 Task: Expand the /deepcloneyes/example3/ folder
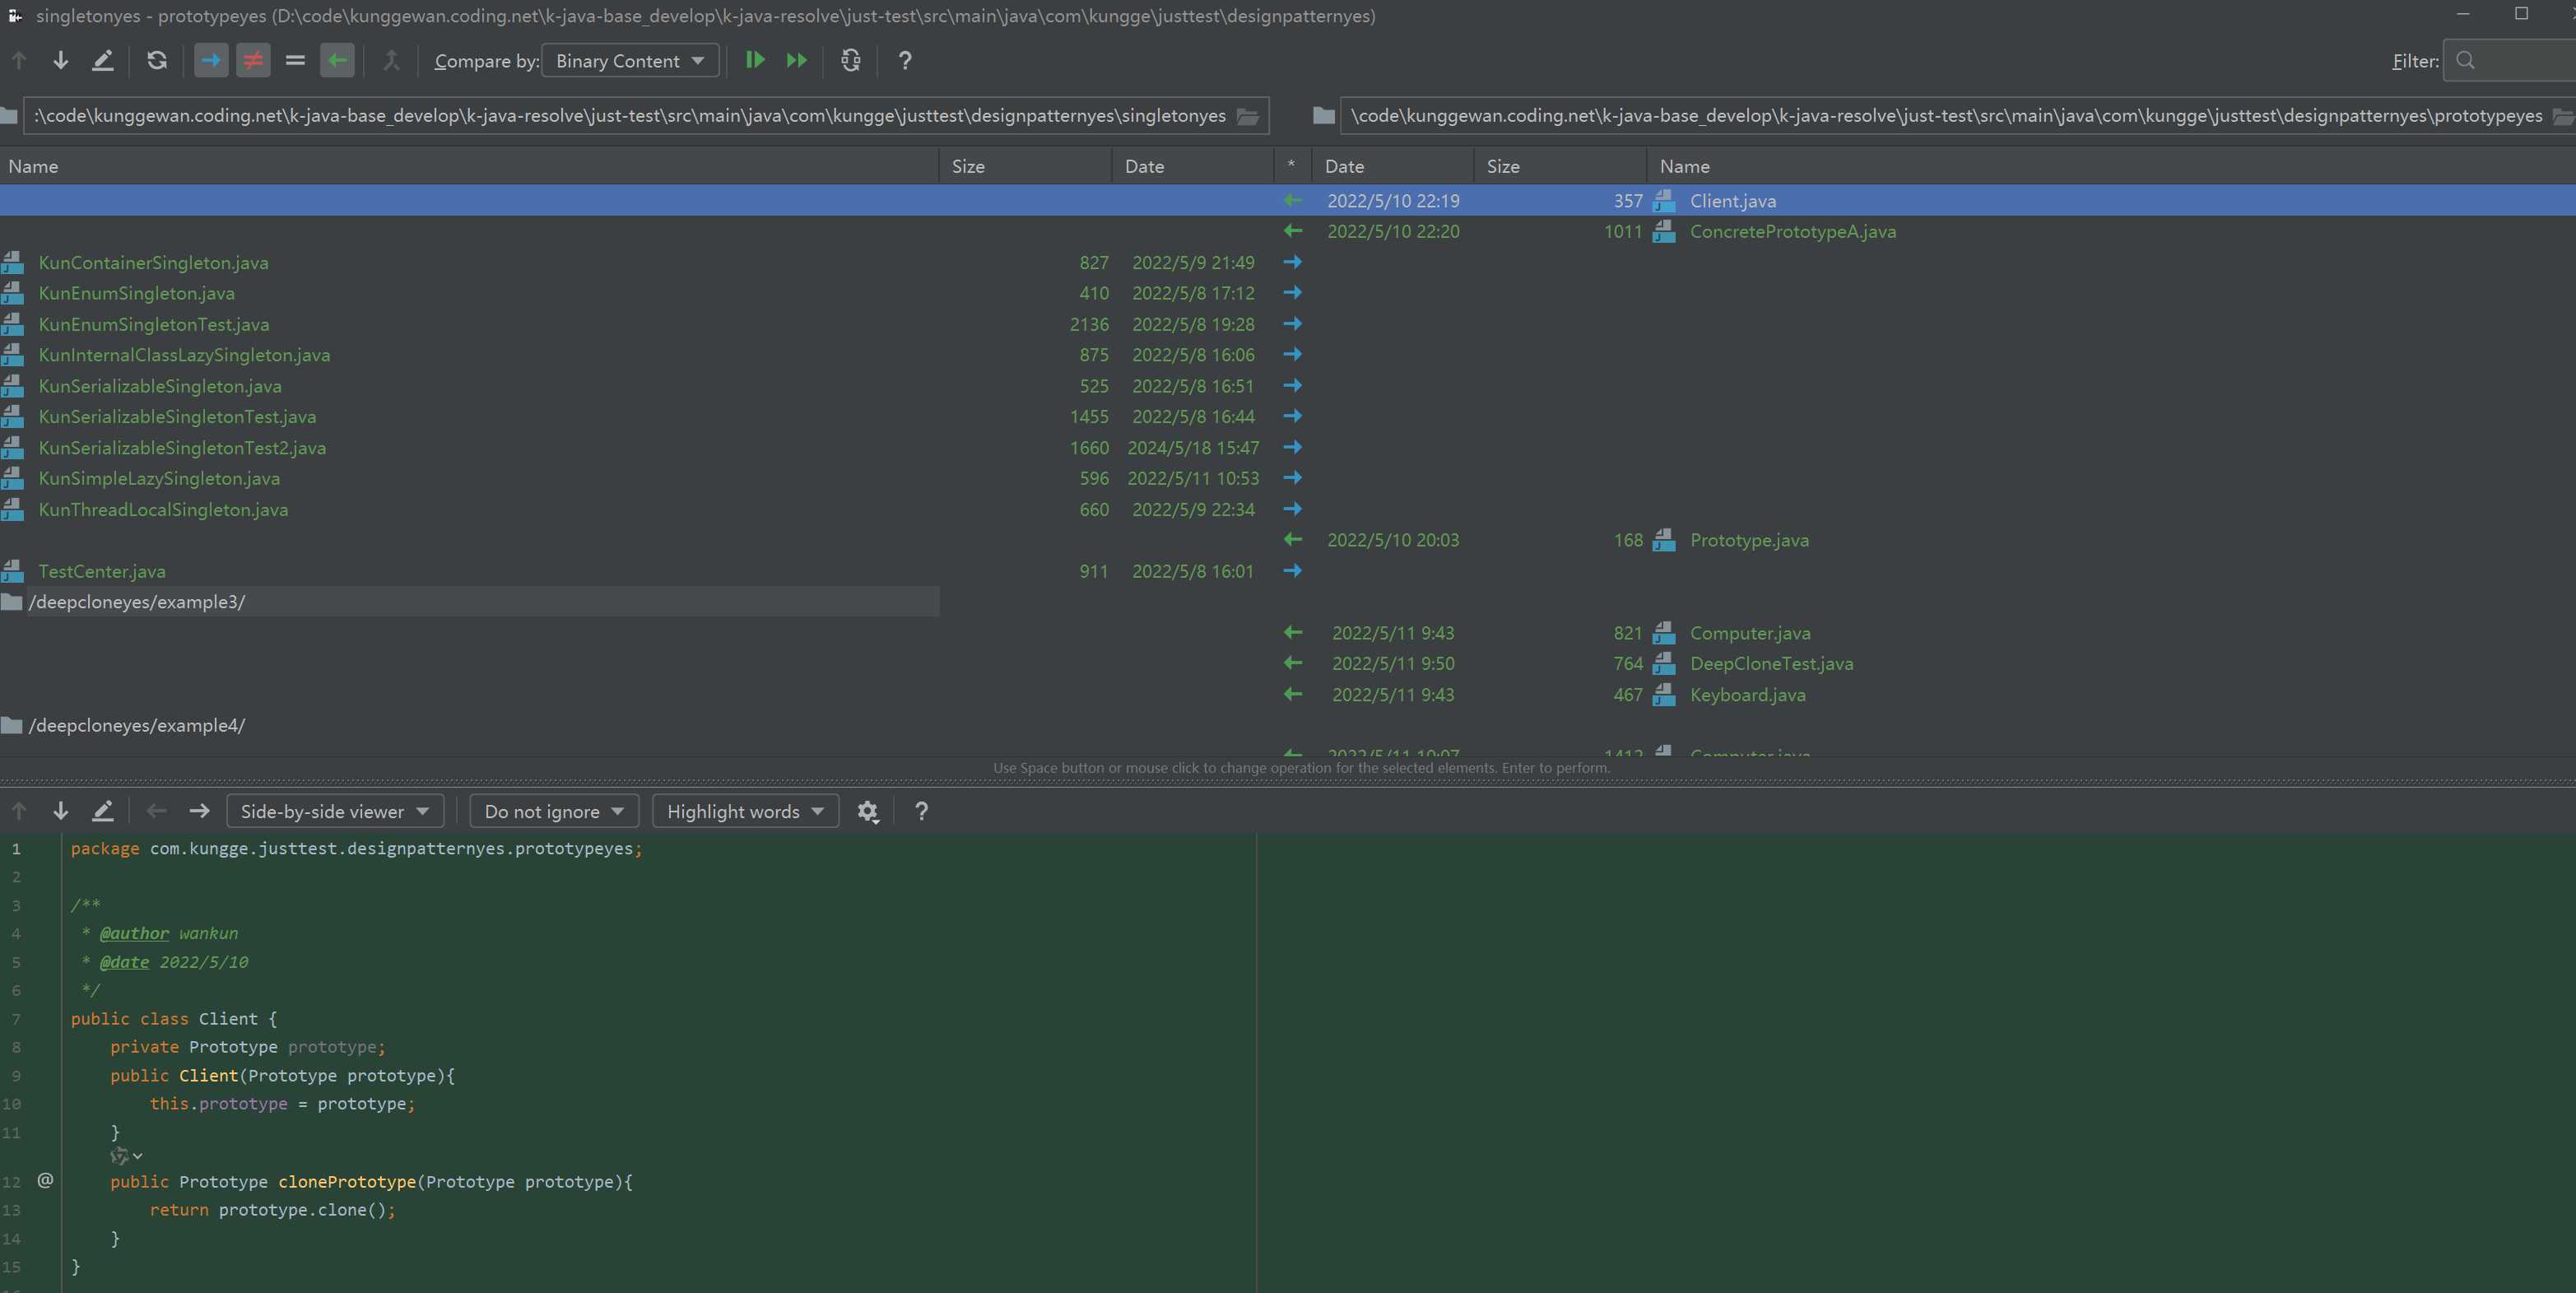pyautogui.click(x=137, y=600)
